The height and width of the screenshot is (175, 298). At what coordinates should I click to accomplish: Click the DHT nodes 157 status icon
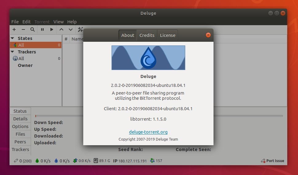(152, 161)
